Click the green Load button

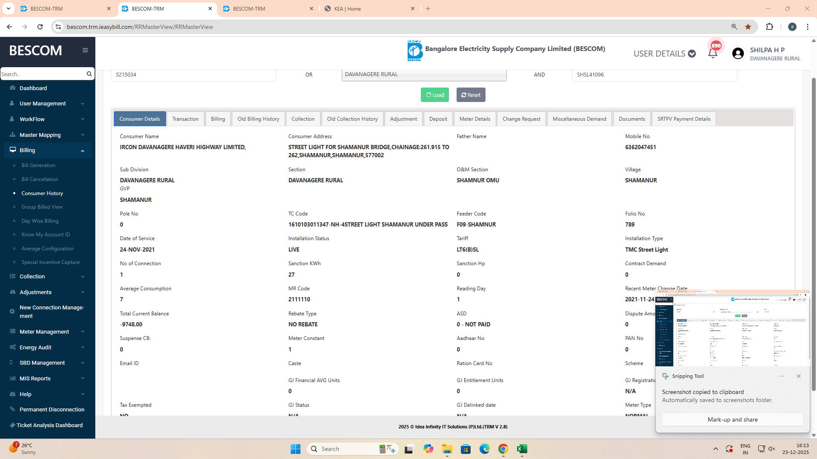pyautogui.click(x=434, y=95)
